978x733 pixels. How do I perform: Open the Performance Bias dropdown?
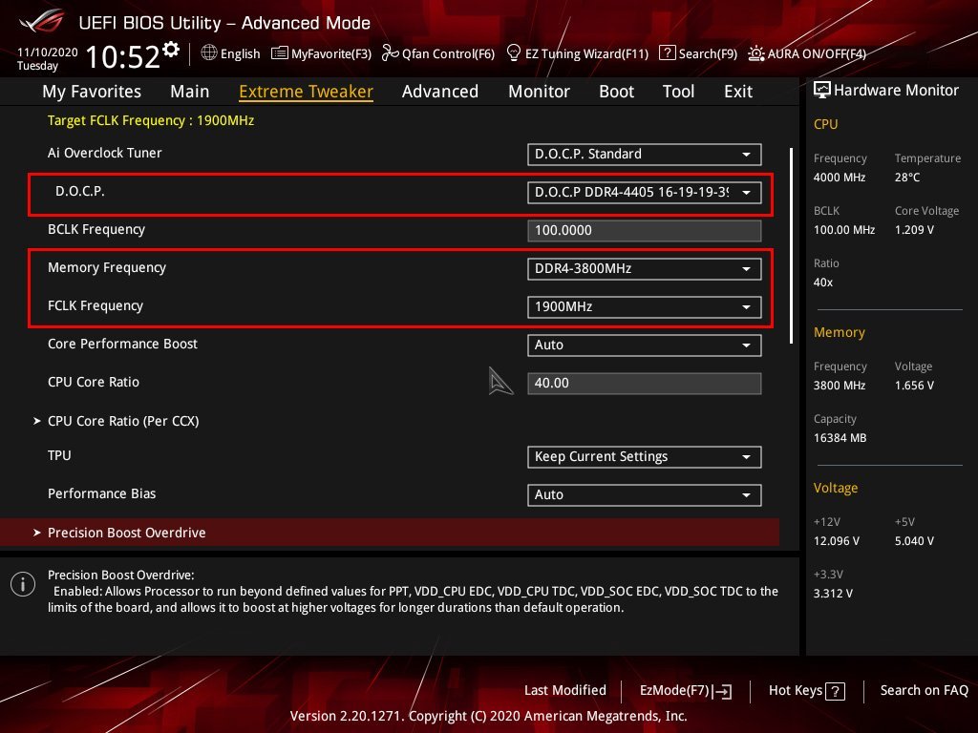[645, 495]
